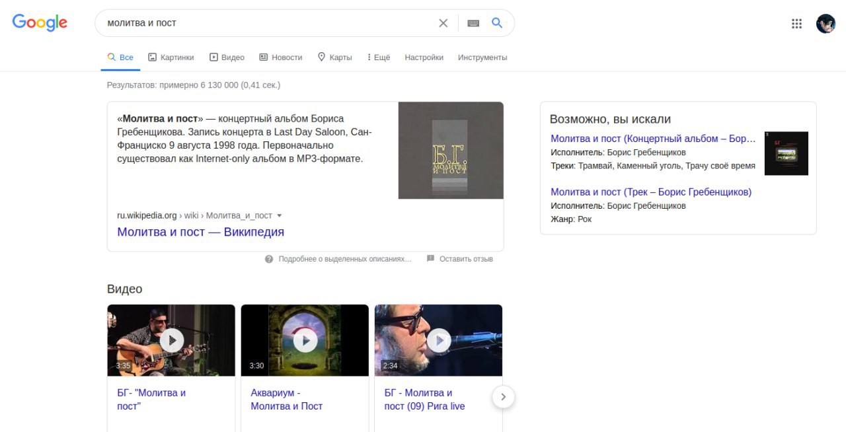Switch to the Картинки tab
Image resolution: width=846 pixels, height=432 pixels.
pyautogui.click(x=171, y=57)
